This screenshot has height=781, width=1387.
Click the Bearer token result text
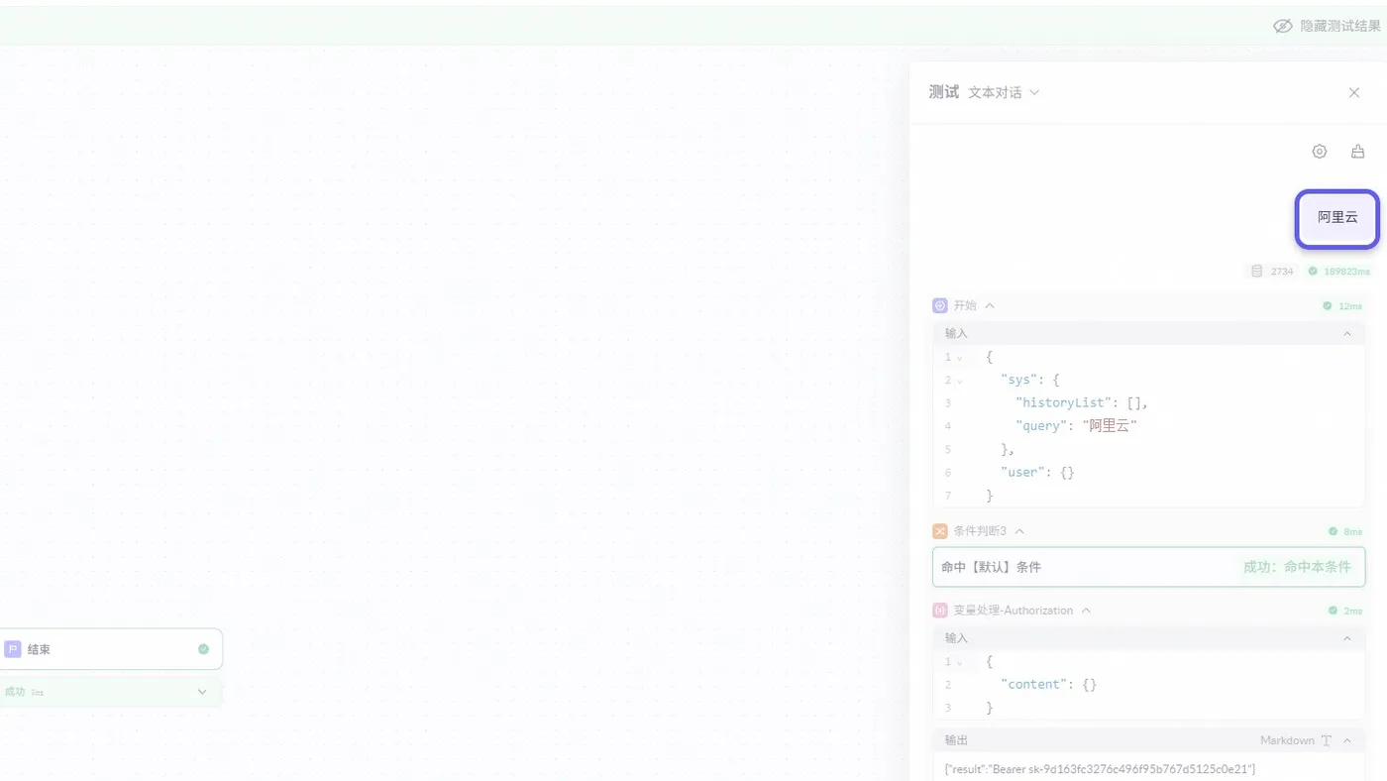click(x=1100, y=769)
